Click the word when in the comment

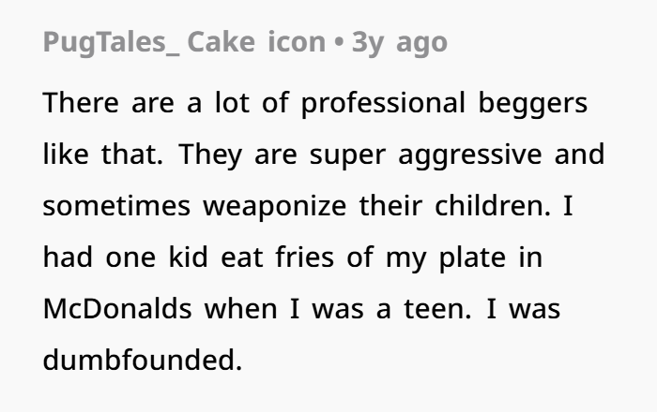click(x=241, y=309)
